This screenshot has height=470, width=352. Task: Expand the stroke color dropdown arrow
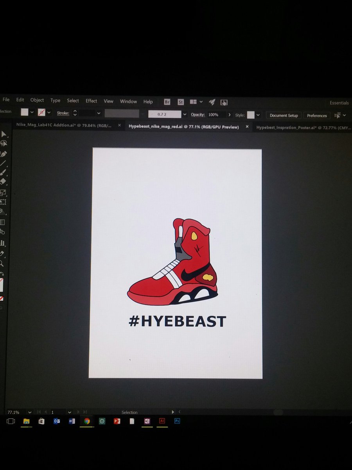[49, 113]
